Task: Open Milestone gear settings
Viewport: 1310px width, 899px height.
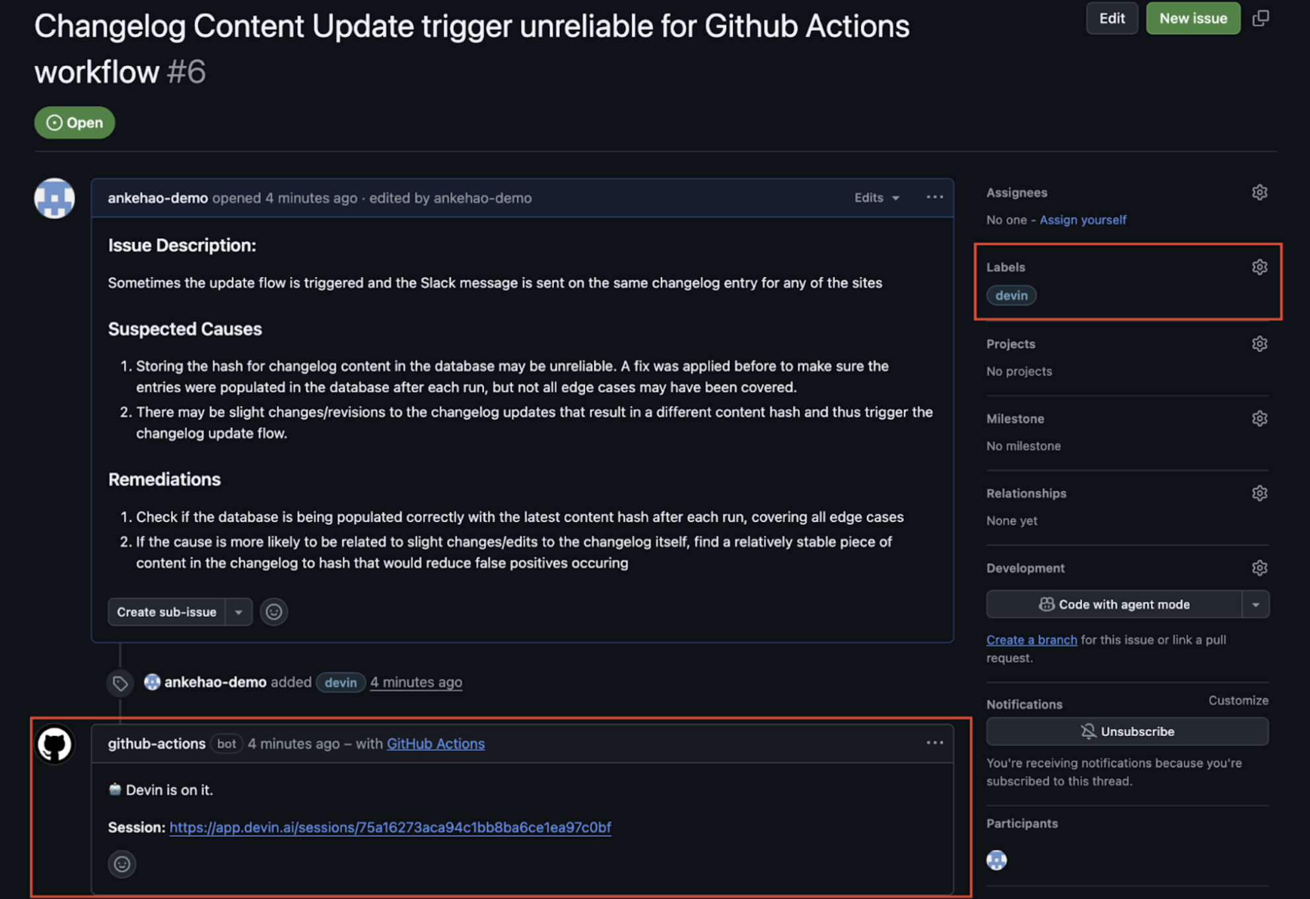Action: point(1259,418)
